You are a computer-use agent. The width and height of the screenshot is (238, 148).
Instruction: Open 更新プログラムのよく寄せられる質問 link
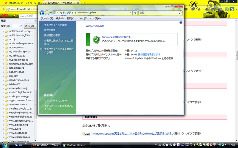pos(59,51)
